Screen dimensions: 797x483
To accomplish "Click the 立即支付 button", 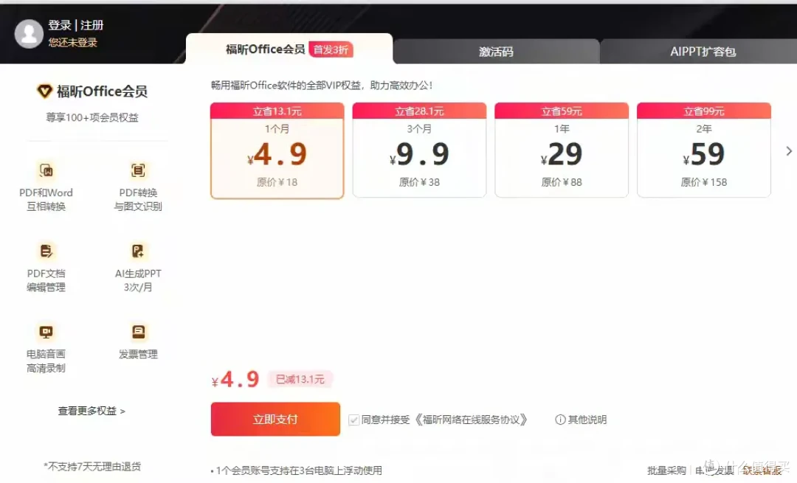I will click(275, 420).
